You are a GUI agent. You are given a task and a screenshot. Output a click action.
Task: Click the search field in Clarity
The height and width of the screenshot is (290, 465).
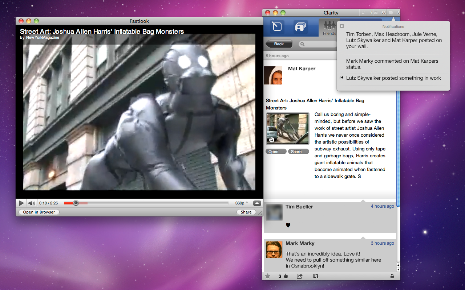[x=318, y=44]
